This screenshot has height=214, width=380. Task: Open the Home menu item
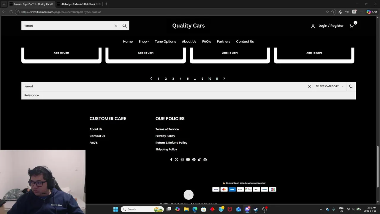click(128, 42)
